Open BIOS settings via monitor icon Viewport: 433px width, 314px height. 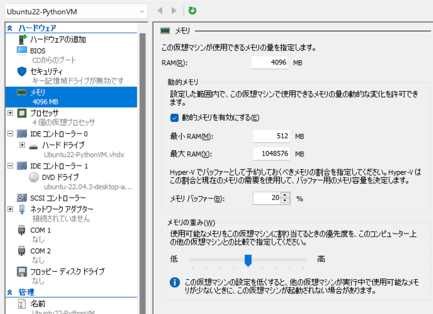coord(22,51)
